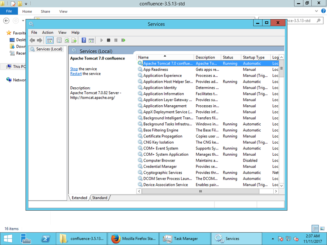Click the Stop Service square icon
Image resolution: width=327 pixels, height=245 pixels.
click(108, 40)
